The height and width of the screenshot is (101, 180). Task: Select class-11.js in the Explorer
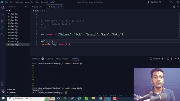[x=18, y=45]
